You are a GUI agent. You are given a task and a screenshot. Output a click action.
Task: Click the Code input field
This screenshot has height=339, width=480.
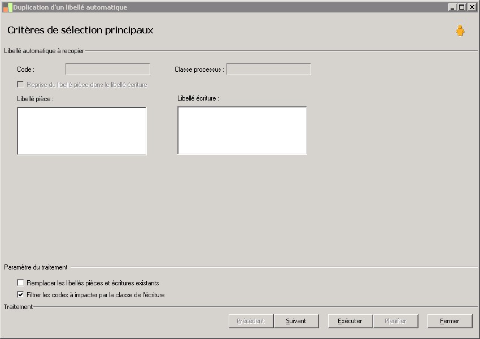click(108, 69)
